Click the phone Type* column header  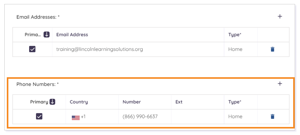point(235,102)
